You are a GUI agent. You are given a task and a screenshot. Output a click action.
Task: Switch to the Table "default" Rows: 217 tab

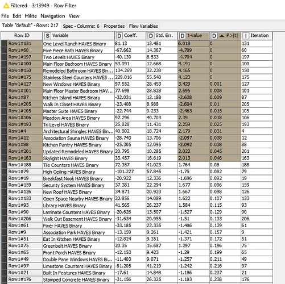pyautogui.click(x=30, y=26)
